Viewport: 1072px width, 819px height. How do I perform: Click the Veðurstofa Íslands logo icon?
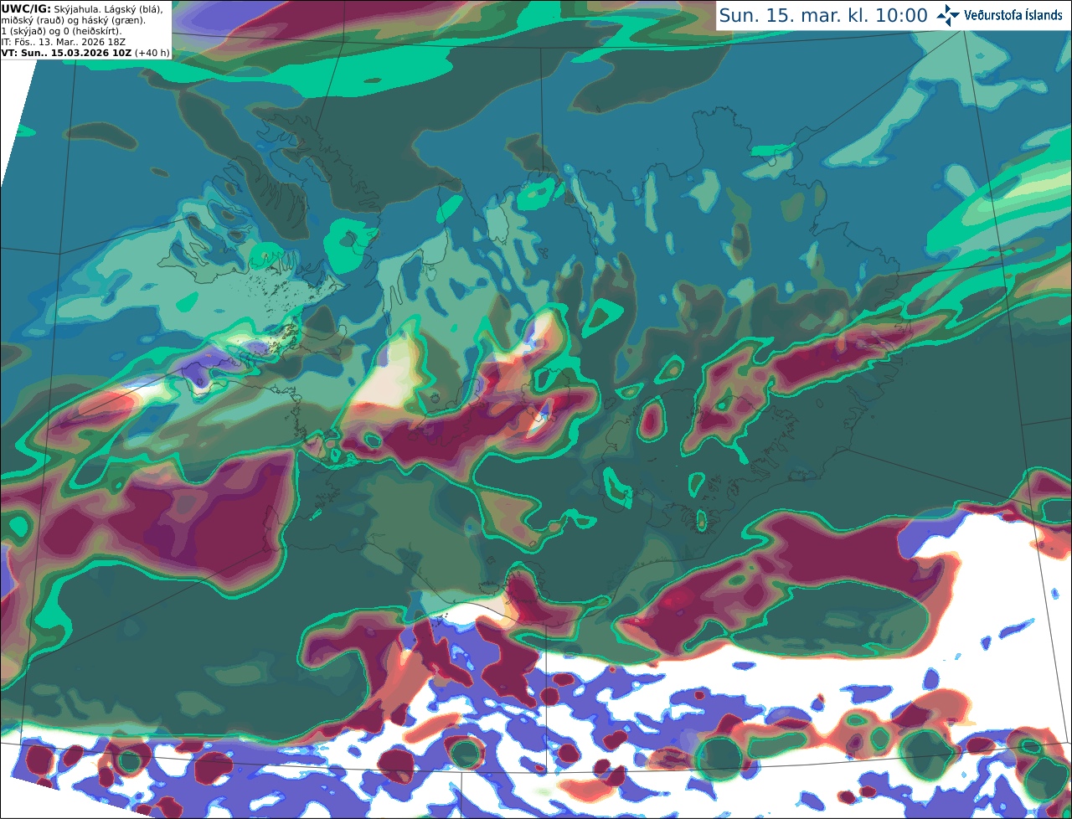[x=948, y=15]
